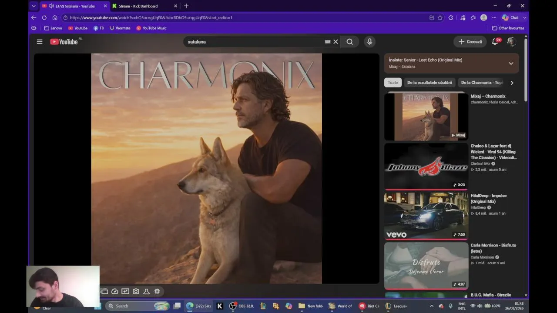The width and height of the screenshot is (557, 313).
Task: Open Carla Morrison - Disfruto (letra) title
Action: pyautogui.click(x=493, y=248)
